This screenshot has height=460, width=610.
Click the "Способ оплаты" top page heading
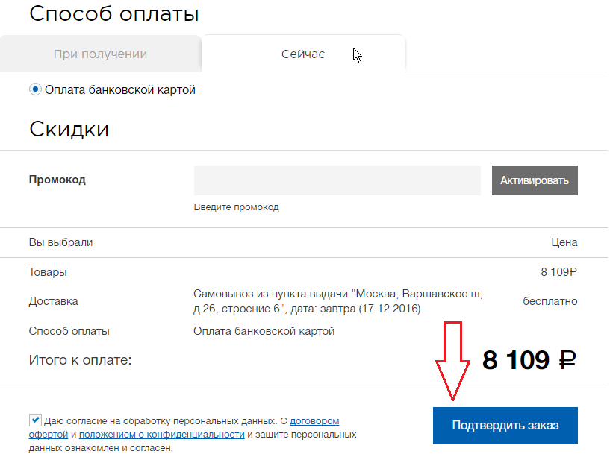click(113, 13)
